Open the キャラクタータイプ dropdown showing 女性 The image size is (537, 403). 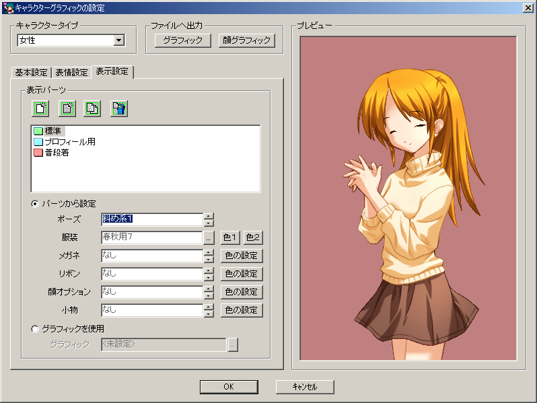tap(119, 40)
